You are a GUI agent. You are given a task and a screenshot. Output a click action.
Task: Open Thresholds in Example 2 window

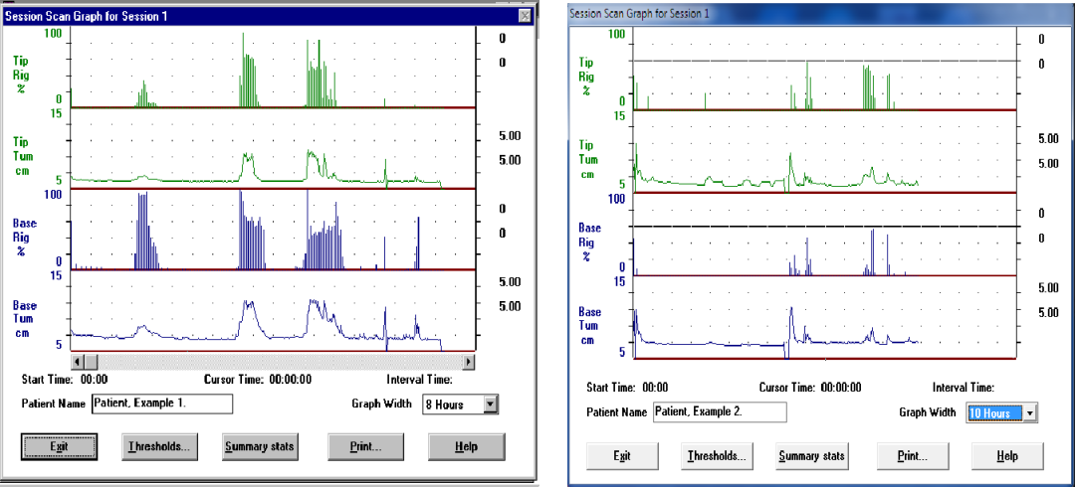coord(717,455)
